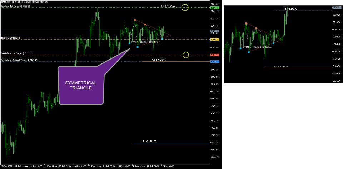Select the lowest blue triangle anchor in main chart

(138, 47)
